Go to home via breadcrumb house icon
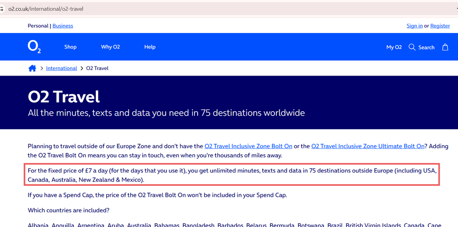This screenshot has height=227, width=458. [32, 69]
